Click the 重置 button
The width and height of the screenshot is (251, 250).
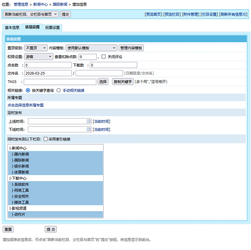coord(8,230)
